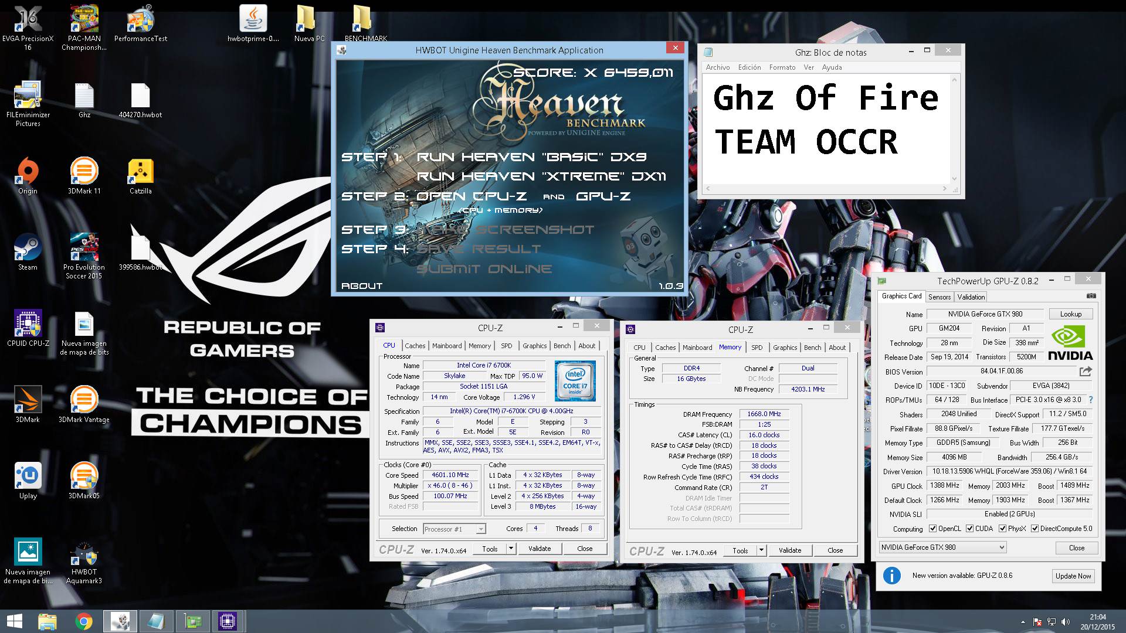Select 404270.hwbot file icon

(x=140, y=100)
